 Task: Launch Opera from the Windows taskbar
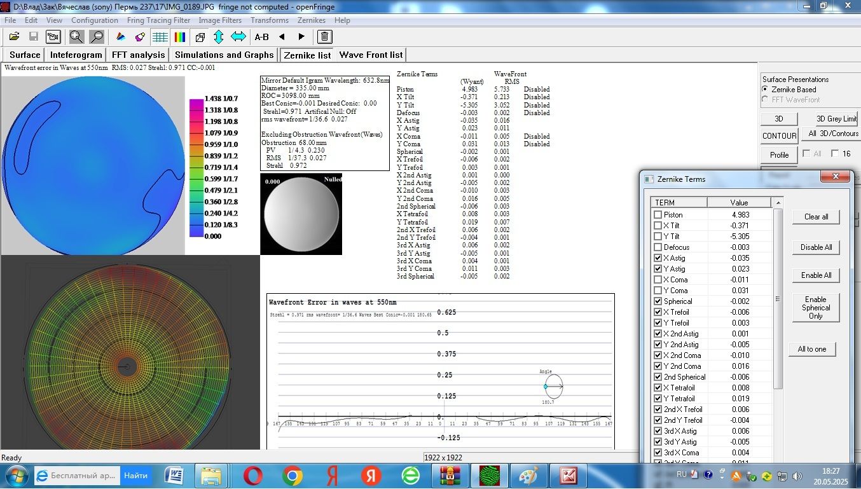coord(253,475)
